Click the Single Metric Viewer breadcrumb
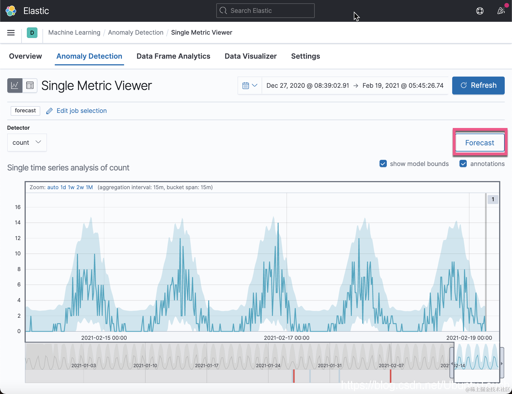 point(202,33)
